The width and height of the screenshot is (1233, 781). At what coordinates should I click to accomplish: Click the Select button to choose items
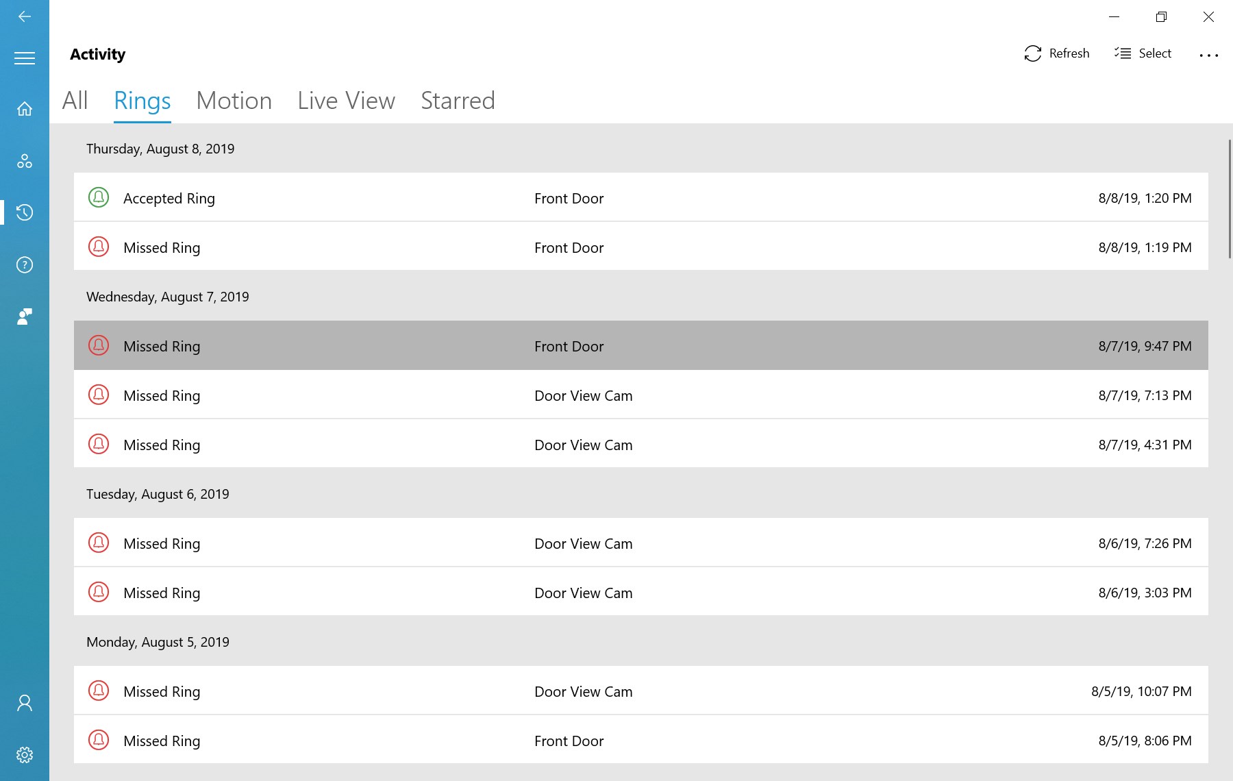[x=1143, y=53]
